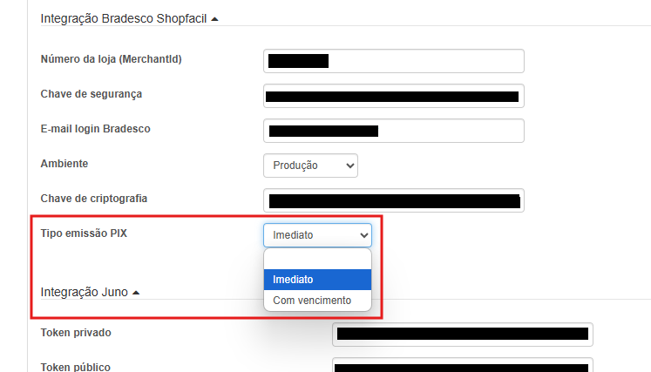Open the Ambiente dropdown showing Produção
The image size is (651, 372).
coord(310,165)
